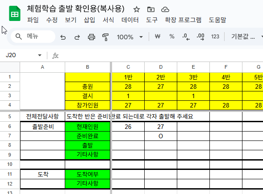Select the green 현재인원 cell
This screenshot has width=263, height=194.
88,127
